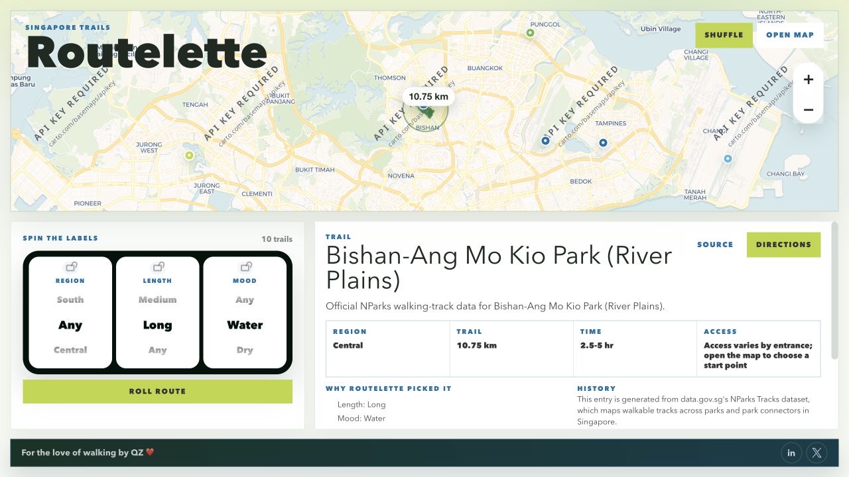The width and height of the screenshot is (849, 477).
Task: Click the trail title Bishan-Ang Mo Kio Park
Action: pos(499,268)
